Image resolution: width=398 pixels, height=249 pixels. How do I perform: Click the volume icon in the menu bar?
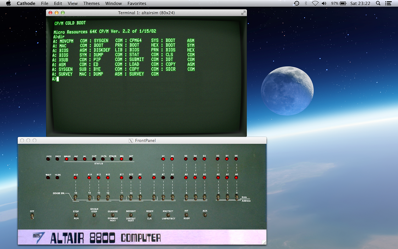pyautogui.click(x=324, y=3)
